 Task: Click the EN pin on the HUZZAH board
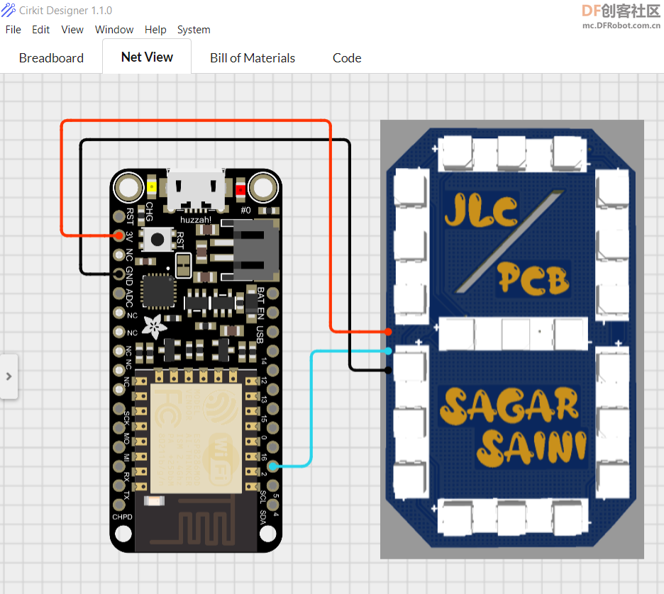(x=273, y=313)
